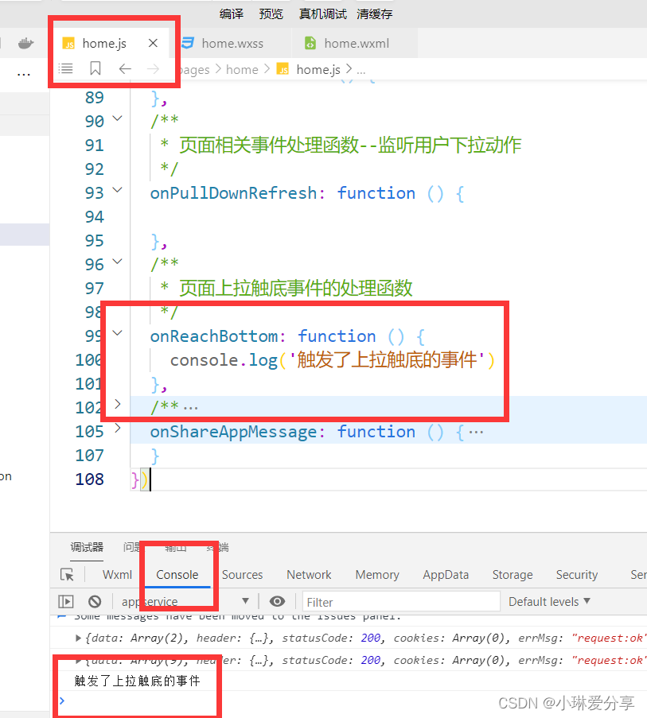Screen dimensions: 647x718
Task: Click the bookmark icon under the home.js tab
Action: [x=95, y=68]
